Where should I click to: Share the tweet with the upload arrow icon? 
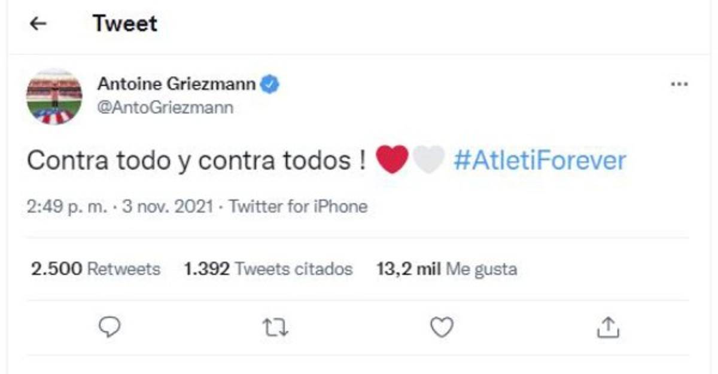(610, 327)
